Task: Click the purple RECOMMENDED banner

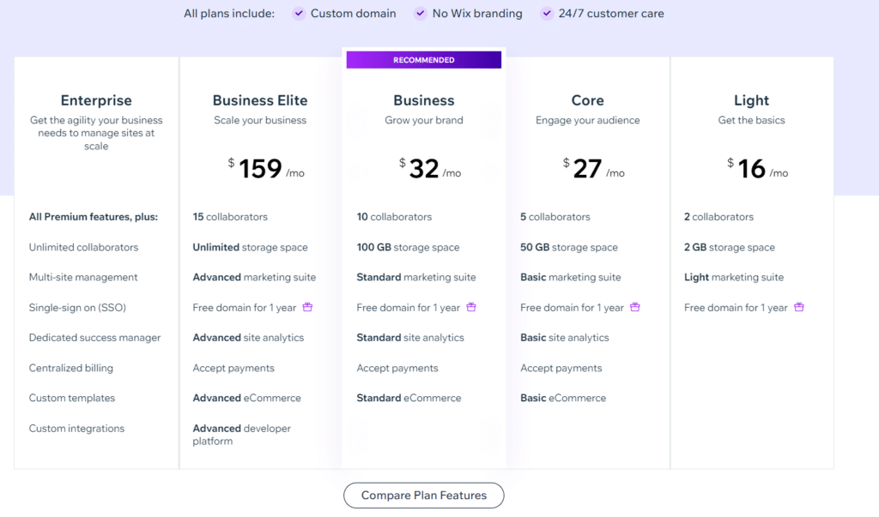Action: tap(424, 60)
